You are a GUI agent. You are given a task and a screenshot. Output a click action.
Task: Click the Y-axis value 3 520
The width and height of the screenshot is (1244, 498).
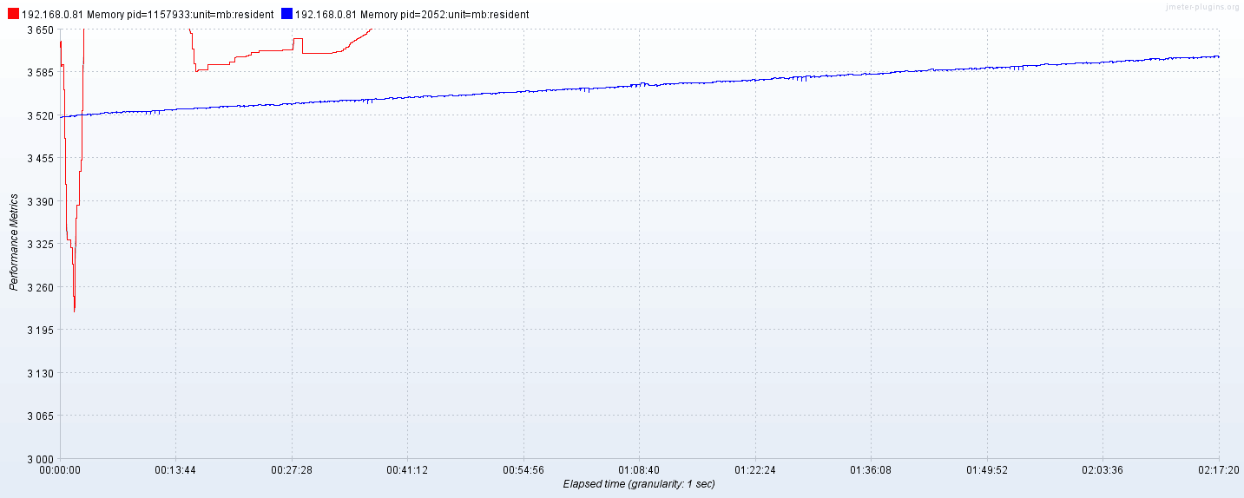(x=41, y=115)
